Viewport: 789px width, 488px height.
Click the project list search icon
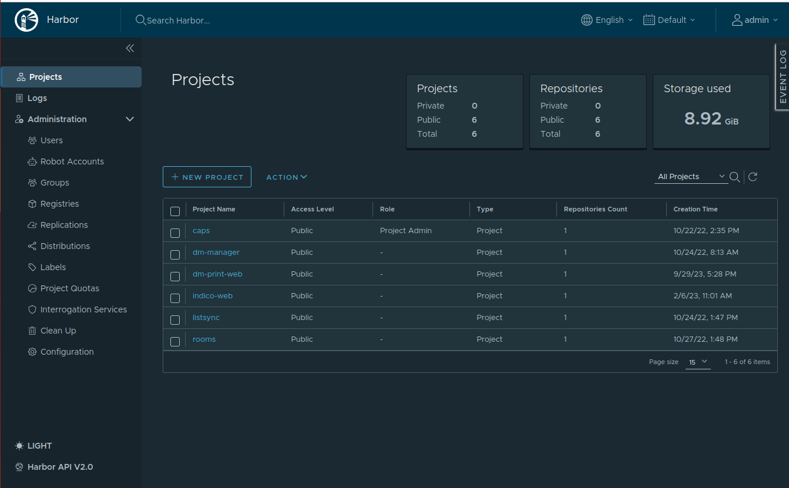(734, 177)
